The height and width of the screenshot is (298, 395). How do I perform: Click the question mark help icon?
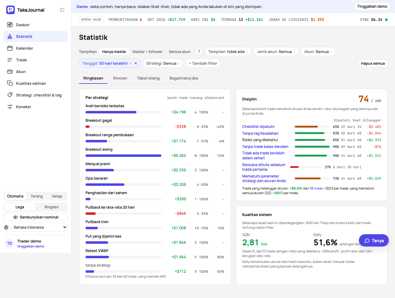click(199, 51)
